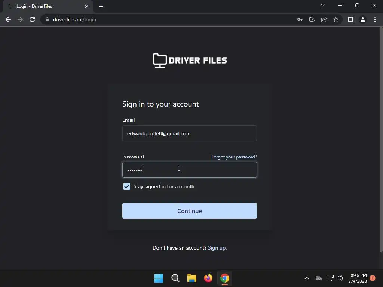Open network status tray icon

[x=331, y=278]
